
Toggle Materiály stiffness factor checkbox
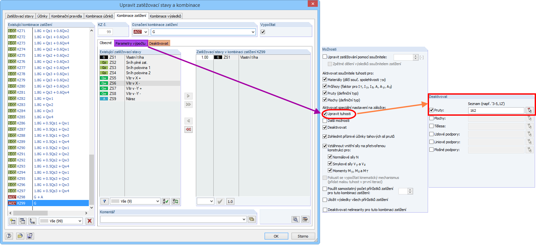(325, 79)
